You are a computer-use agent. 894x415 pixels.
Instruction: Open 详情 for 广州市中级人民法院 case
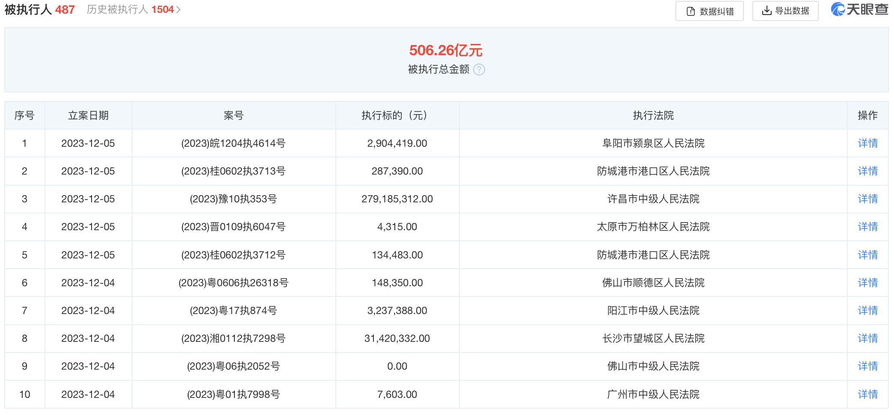click(867, 394)
